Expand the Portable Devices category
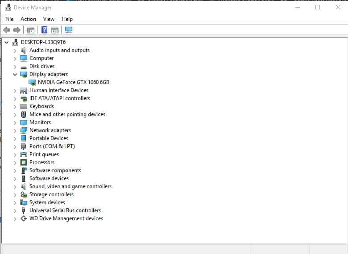The height and width of the screenshot is (254, 348). tap(15, 138)
